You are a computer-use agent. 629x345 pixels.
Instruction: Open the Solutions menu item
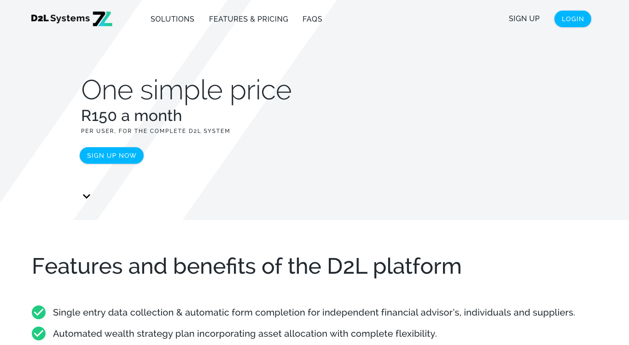[x=172, y=19]
